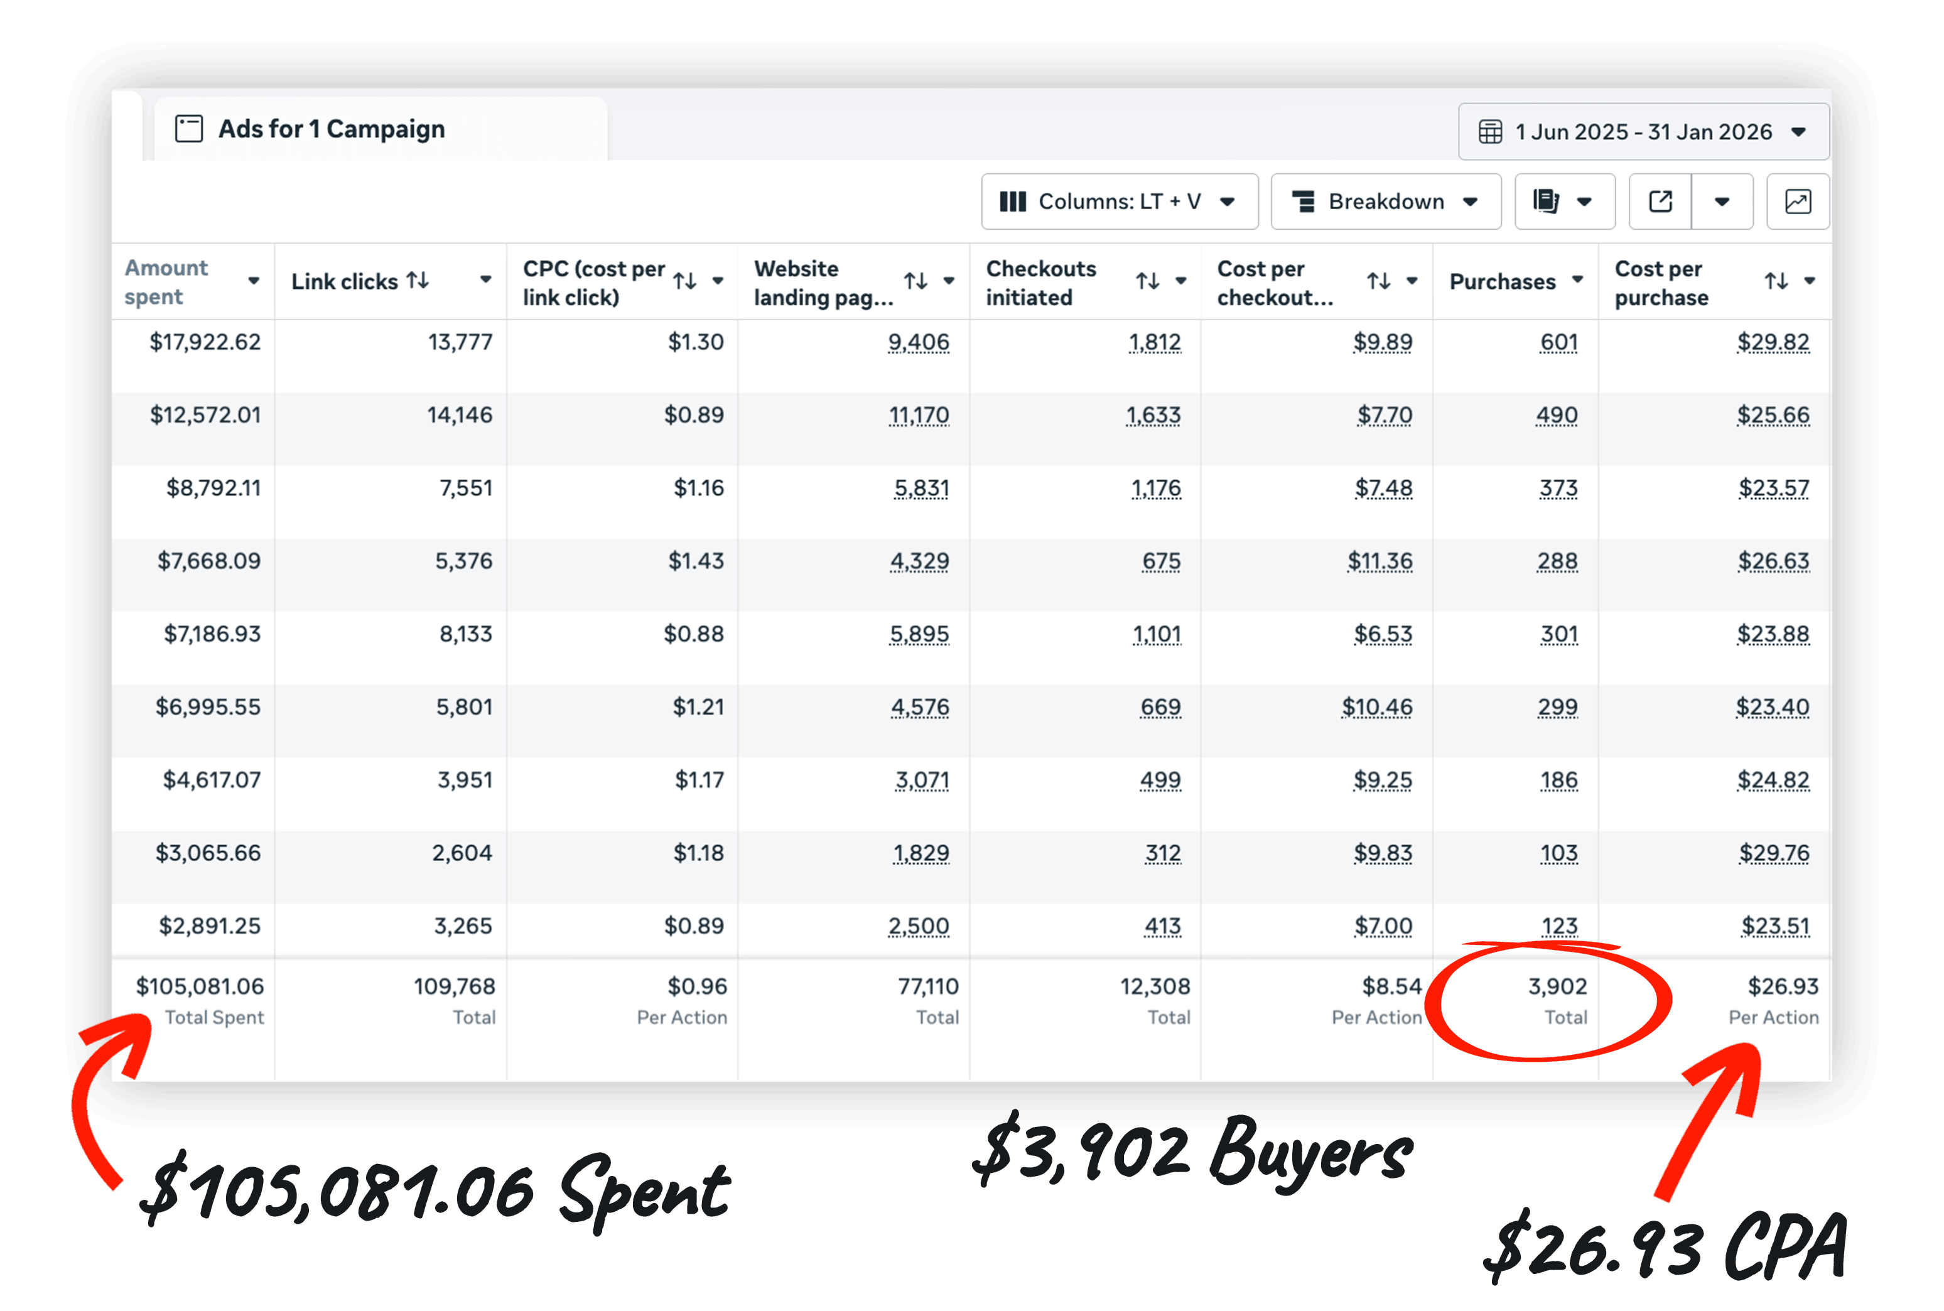Screen dimensions: 1944x1311
Task: Click the 9,406 landing page views value
Action: click(918, 343)
